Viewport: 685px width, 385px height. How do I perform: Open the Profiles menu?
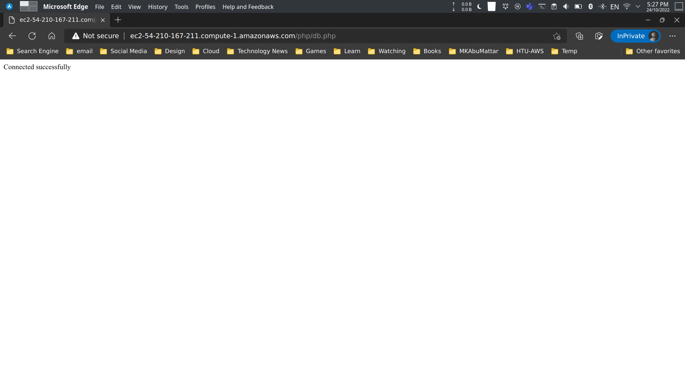(x=205, y=7)
